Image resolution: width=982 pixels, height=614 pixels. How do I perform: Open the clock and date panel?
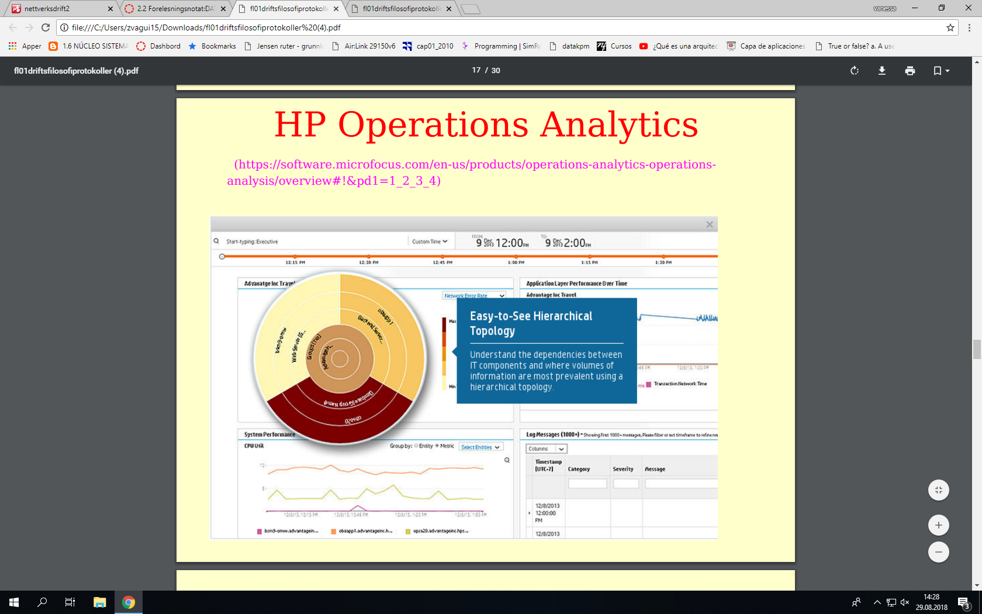click(932, 602)
